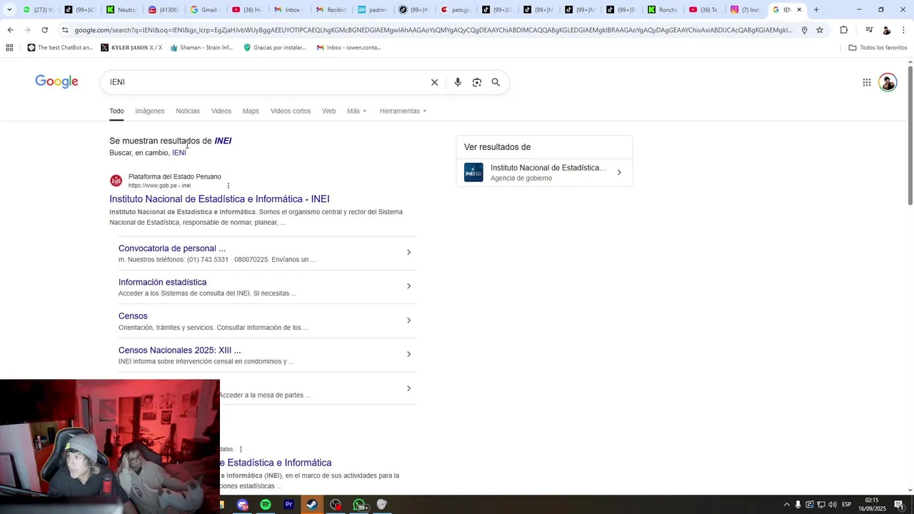Expand Instituto Nacional de Estadística knowledge card chevron

(x=619, y=172)
